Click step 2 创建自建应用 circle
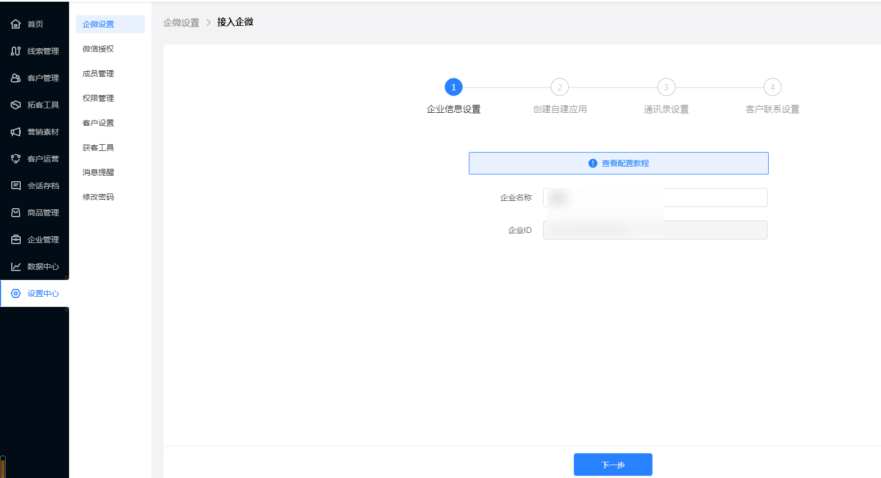This screenshot has width=881, height=478. [x=559, y=87]
